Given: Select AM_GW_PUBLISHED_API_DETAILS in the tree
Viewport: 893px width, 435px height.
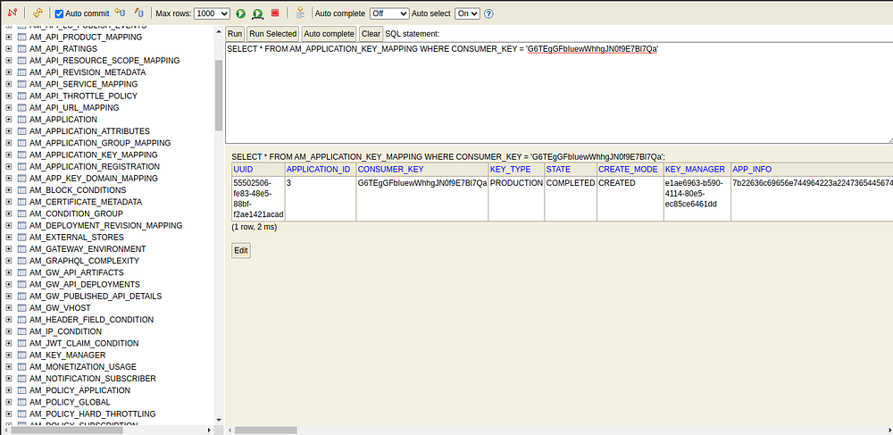Looking at the screenshot, I should click(x=96, y=296).
